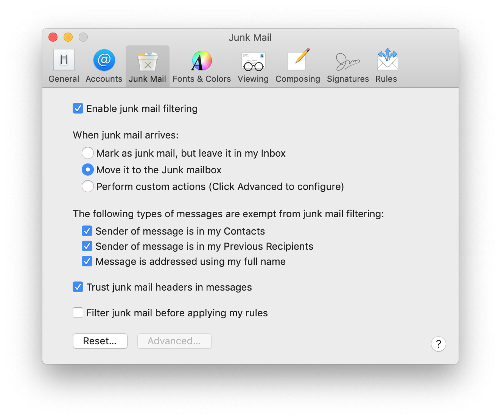Select Mark as junk mail, leave in Inbox

pyautogui.click(x=88, y=153)
